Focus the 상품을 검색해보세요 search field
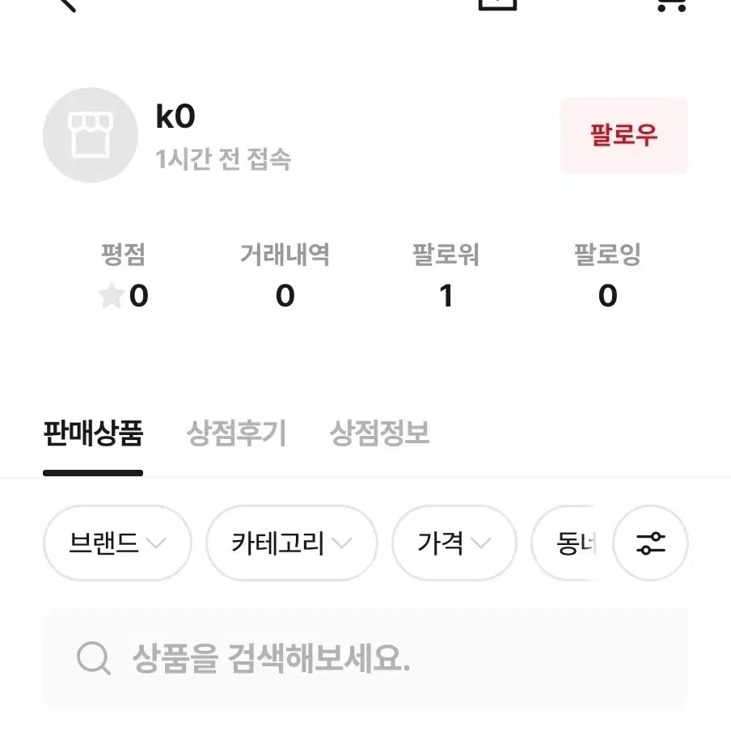 [x=365, y=658]
